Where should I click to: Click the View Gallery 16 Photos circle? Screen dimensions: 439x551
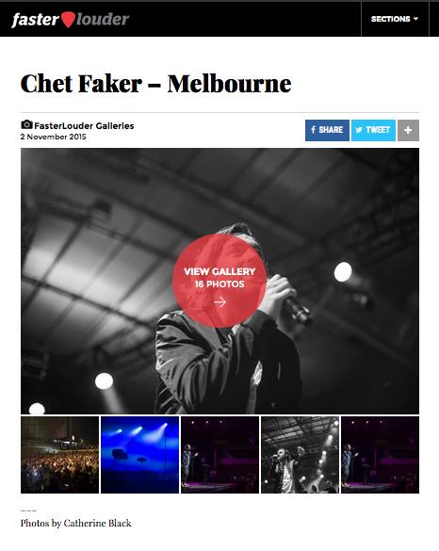tap(219, 281)
